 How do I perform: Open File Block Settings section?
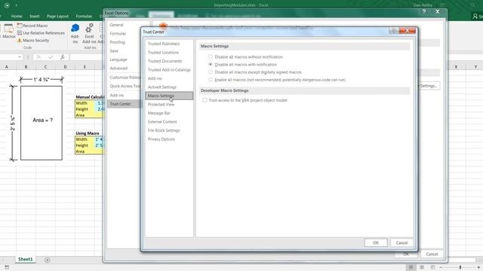(164, 130)
